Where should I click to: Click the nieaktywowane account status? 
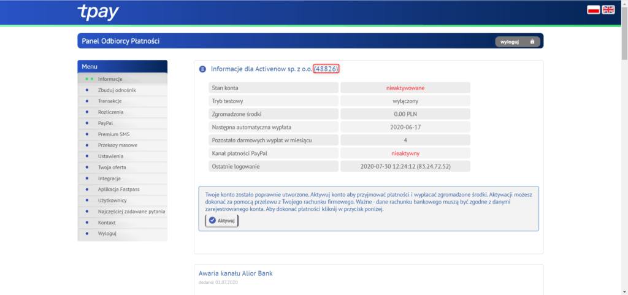tap(405, 88)
